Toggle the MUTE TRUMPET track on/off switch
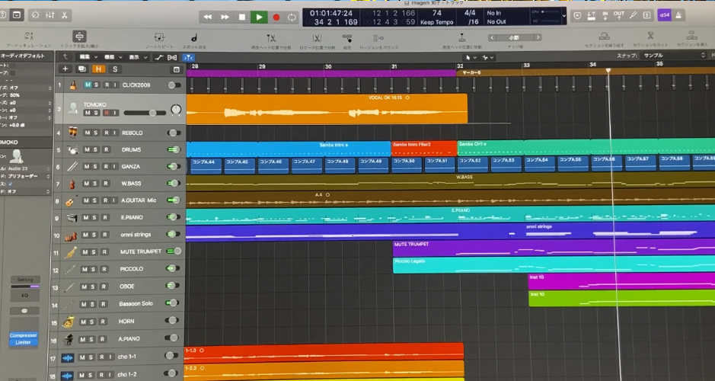Screen dimensions: 715x381 [174, 251]
